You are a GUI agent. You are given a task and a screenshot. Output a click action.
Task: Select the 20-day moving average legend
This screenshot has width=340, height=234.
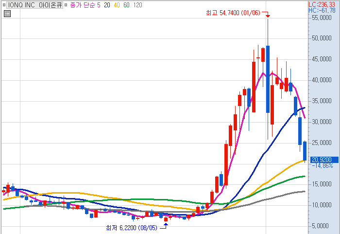[x=107, y=5]
